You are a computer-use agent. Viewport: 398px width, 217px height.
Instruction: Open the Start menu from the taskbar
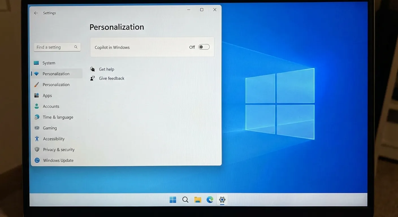pyautogui.click(x=173, y=199)
